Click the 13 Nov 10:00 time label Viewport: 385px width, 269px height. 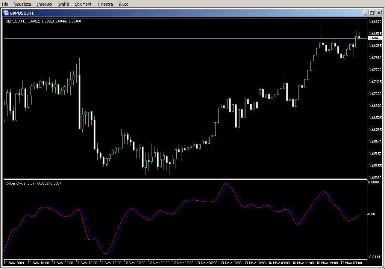(231, 263)
